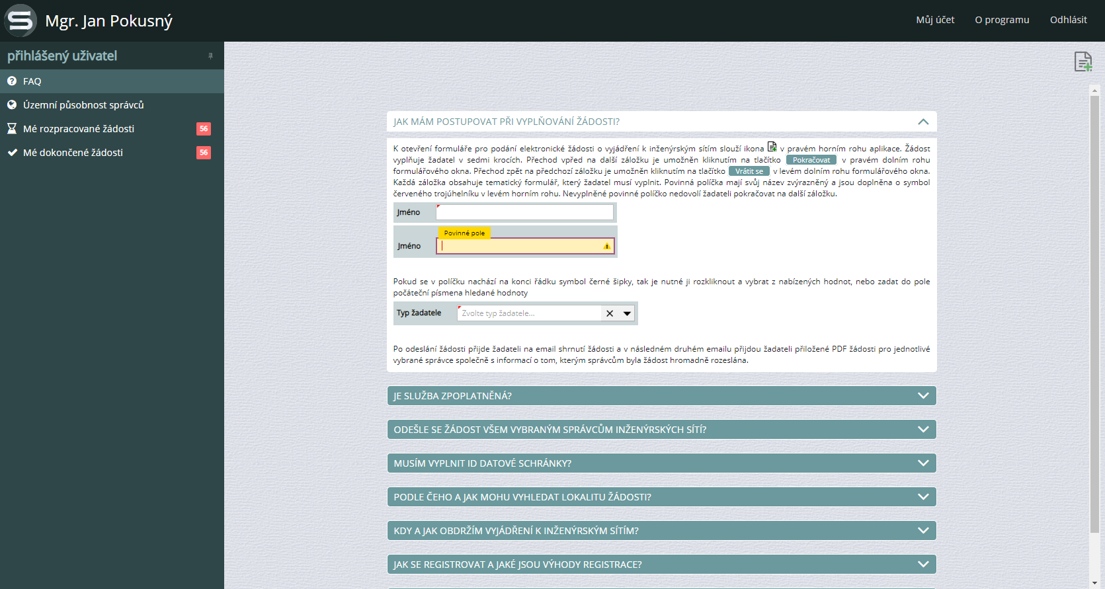Clear the Typ žadatele field with the X
Viewport: 1105px width, 589px height.
point(610,313)
